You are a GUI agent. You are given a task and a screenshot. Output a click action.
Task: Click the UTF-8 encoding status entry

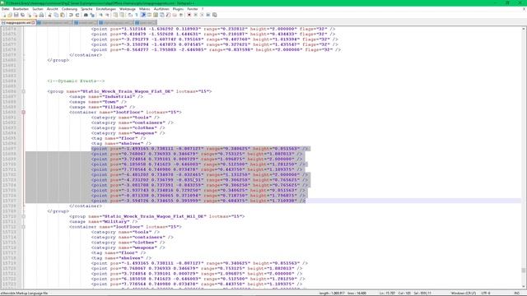tap(486, 294)
